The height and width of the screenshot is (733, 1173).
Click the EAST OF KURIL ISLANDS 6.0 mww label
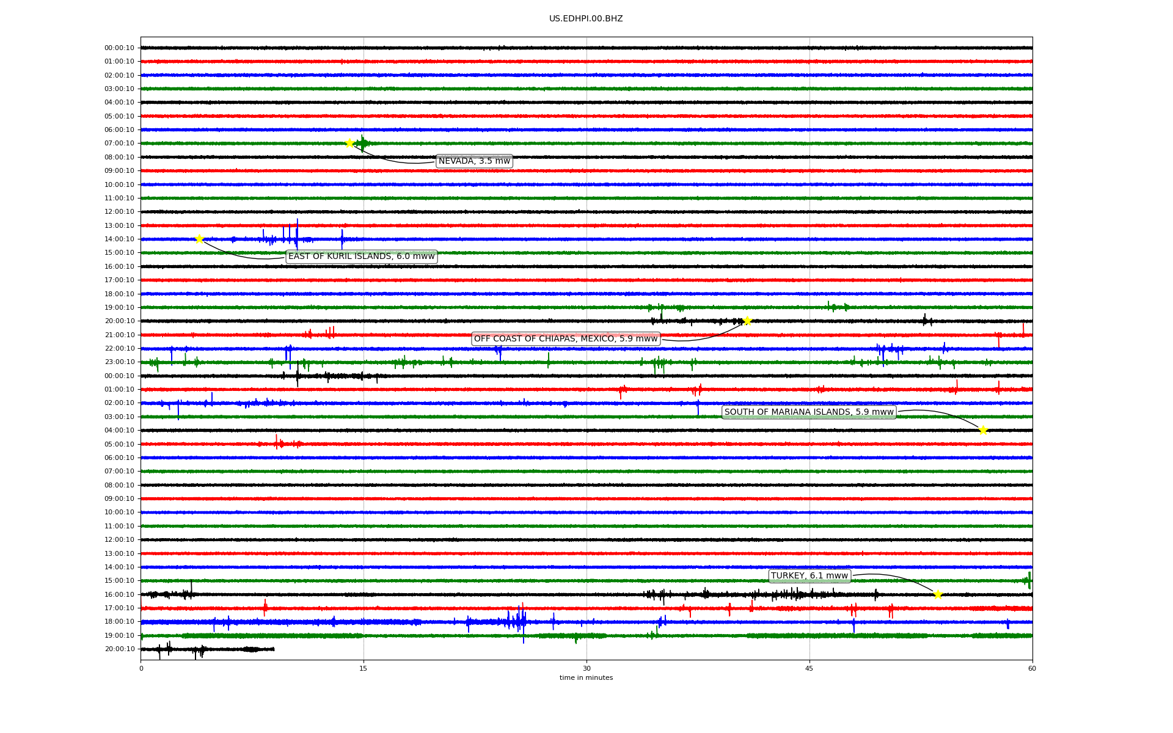[362, 257]
